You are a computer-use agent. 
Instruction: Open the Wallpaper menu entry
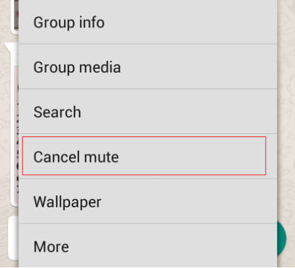148,201
